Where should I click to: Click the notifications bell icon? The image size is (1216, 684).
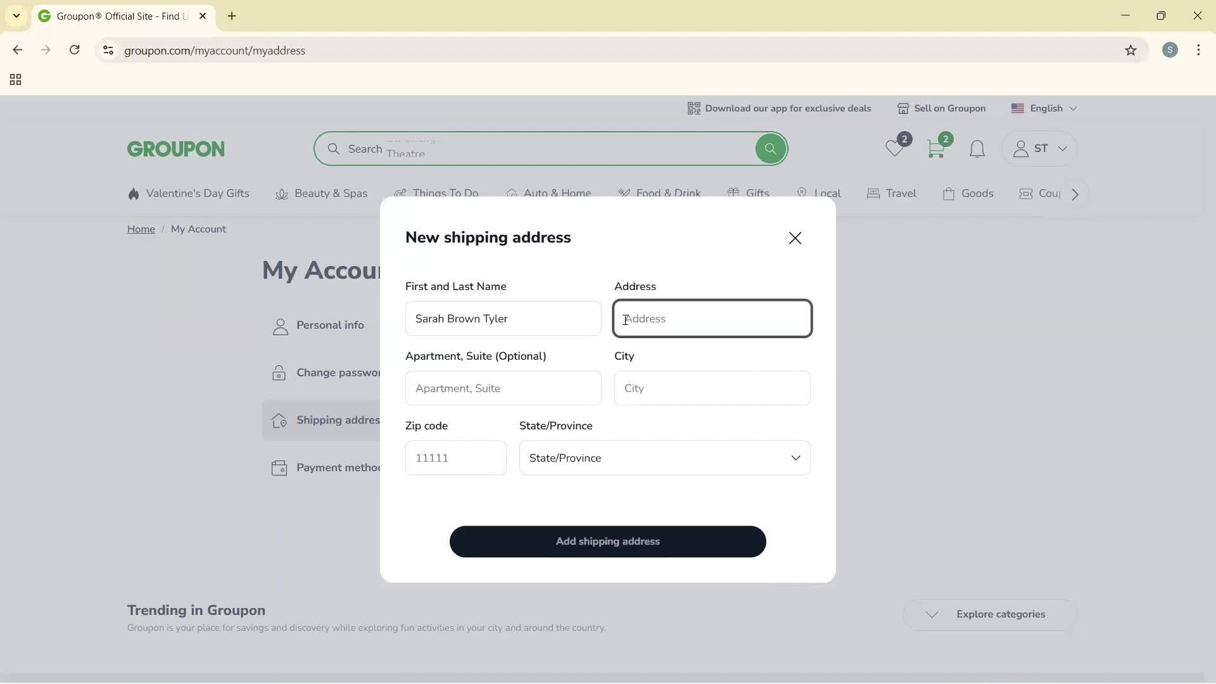pos(976,149)
